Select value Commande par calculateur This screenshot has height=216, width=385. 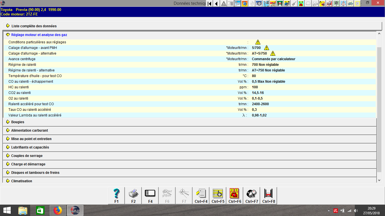(274, 59)
